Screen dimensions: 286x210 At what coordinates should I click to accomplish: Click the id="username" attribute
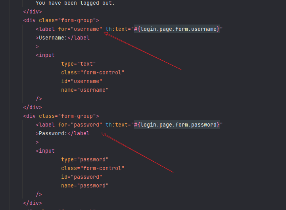(x=82, y=81)
